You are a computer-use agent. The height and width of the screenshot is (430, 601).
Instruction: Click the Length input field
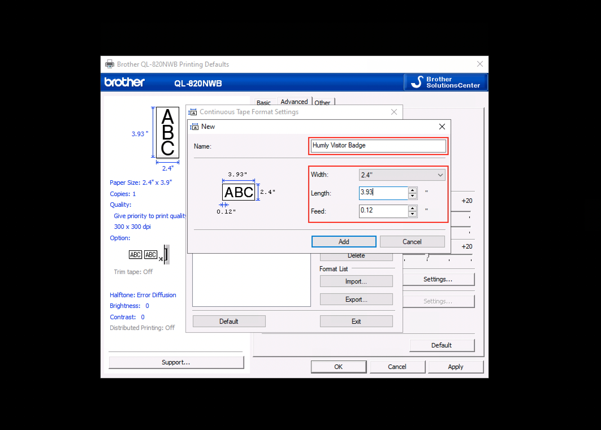(x=383, y=193)
